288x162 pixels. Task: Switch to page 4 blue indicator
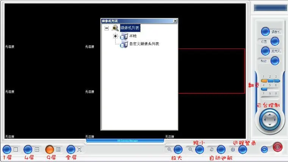264,89
